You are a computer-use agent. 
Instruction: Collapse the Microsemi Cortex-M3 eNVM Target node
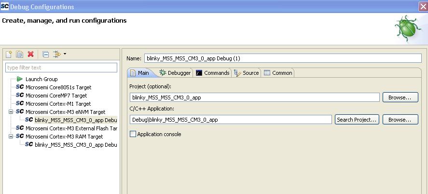pos(11,112)
